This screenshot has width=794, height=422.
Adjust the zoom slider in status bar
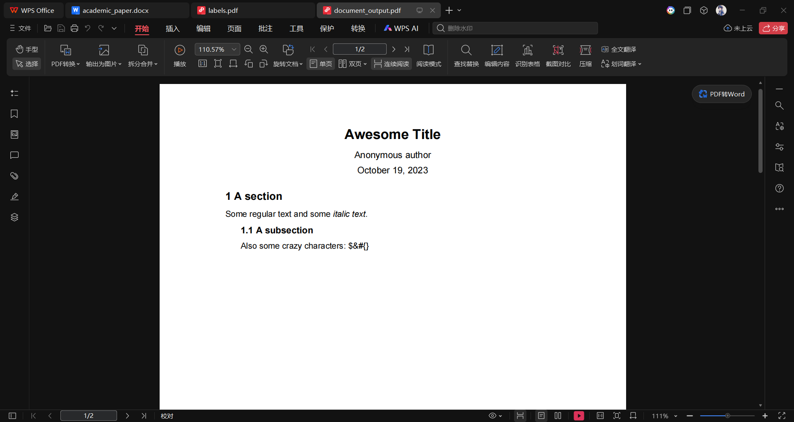[727, 416]
